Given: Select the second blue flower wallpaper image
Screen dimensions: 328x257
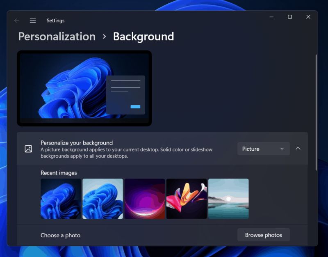Looking at the screenshot, I should 102,198.
